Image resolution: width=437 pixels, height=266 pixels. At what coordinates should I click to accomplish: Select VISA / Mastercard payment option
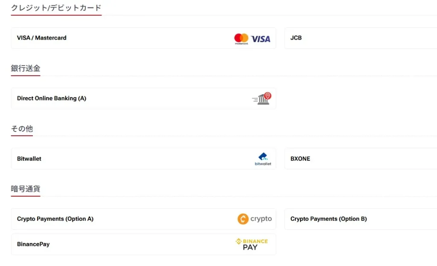pos(42,38)
